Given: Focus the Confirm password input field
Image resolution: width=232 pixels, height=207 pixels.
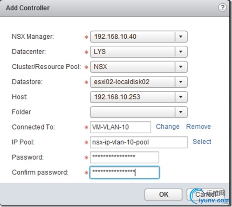Looking at the screenshot, I should pyautogui.click(x=125, y=172).
